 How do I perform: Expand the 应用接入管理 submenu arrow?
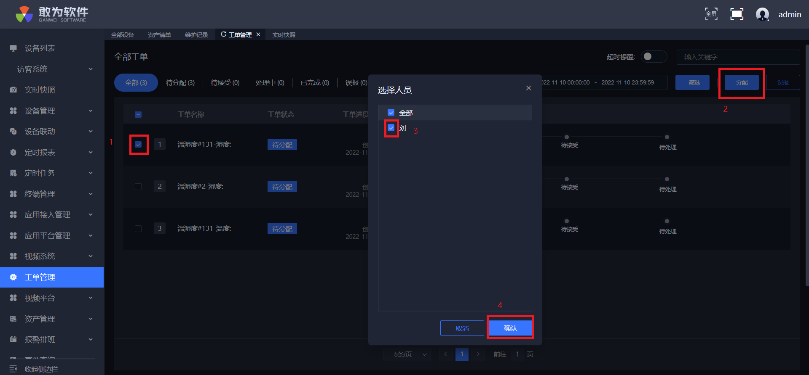[x=91, y=215]
